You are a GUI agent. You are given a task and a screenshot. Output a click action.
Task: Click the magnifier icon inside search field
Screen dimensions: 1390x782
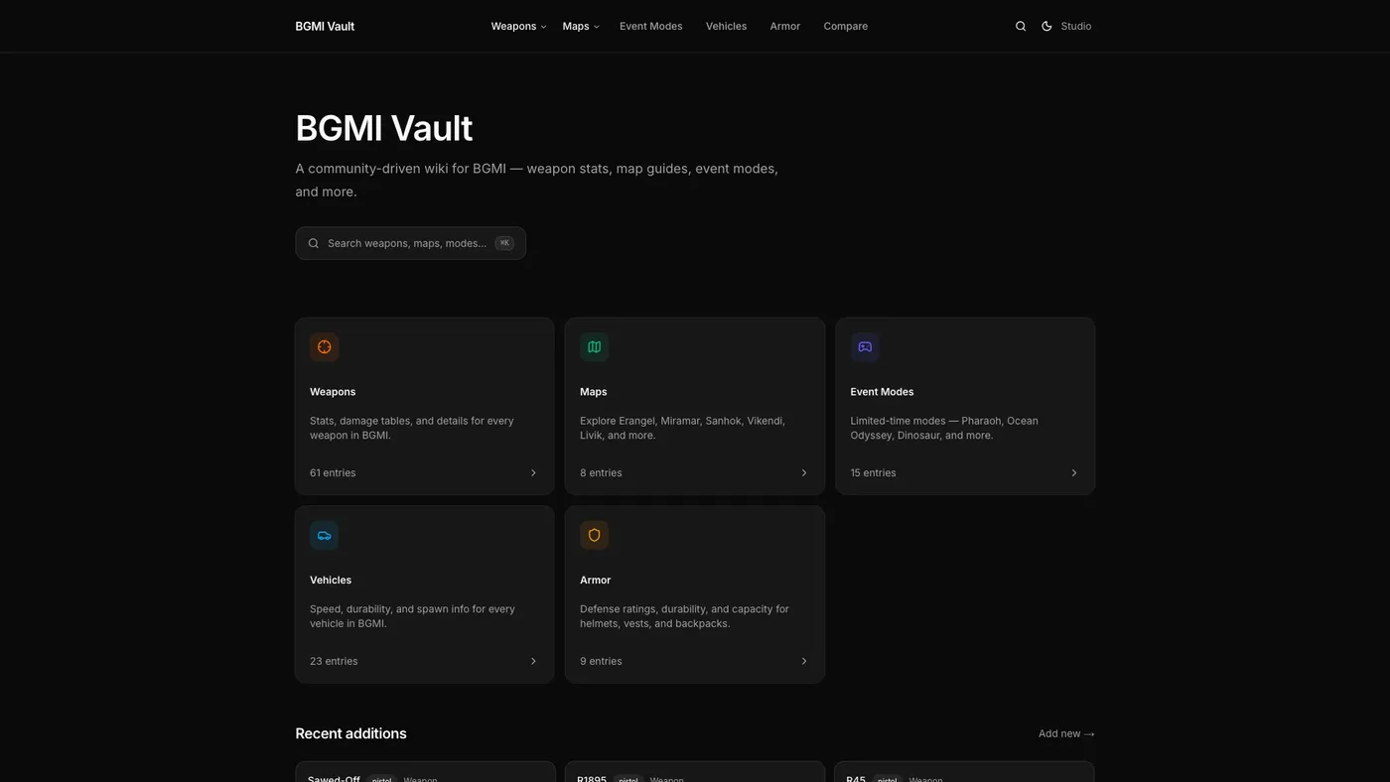coord(314,243)
